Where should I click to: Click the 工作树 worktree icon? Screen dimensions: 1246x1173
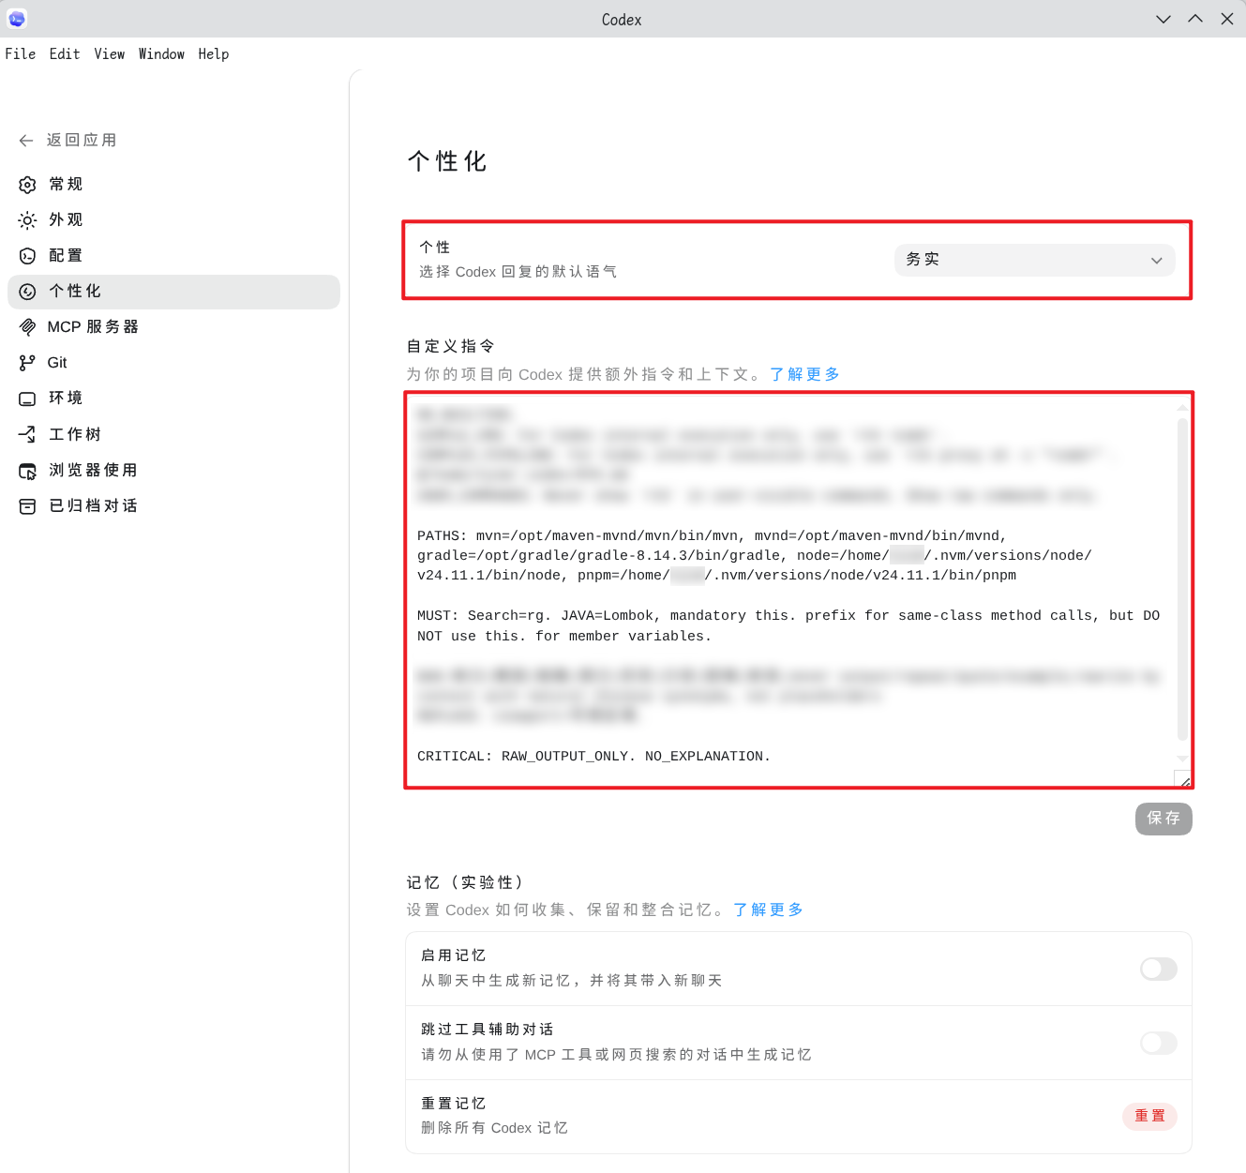click(x=28, y=434)
